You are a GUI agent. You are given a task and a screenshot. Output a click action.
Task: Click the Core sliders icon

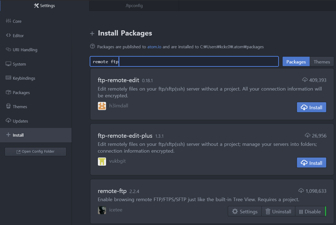[8, 21]
